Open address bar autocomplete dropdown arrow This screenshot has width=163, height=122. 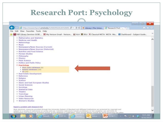[x=74, y=28]
